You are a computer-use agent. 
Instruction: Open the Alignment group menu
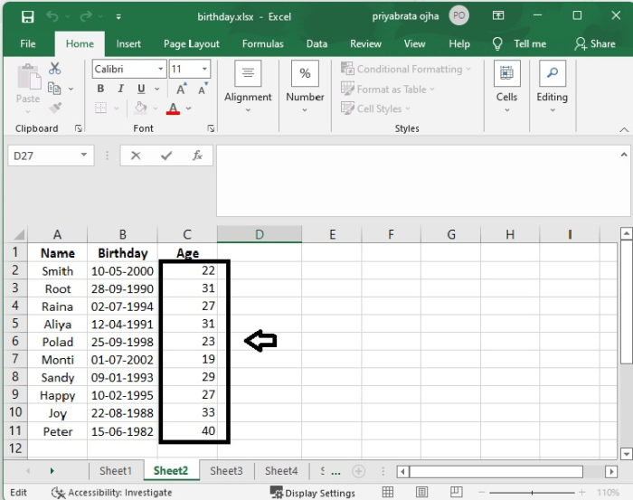pos(248,87)
